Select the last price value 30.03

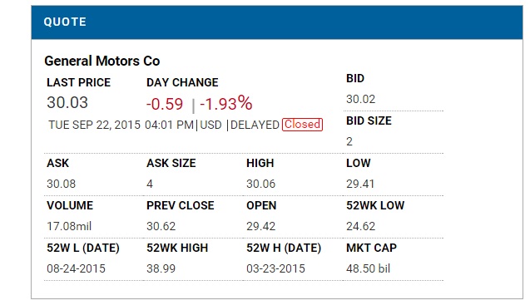pos(67,102)
